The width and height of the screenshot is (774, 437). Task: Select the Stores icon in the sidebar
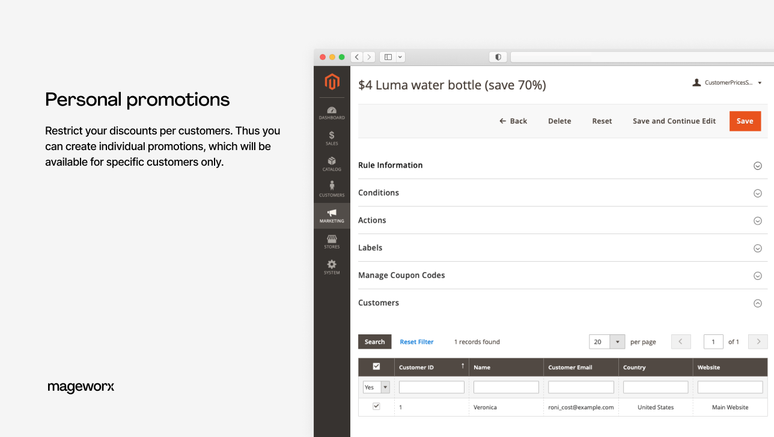pos(332,241)
